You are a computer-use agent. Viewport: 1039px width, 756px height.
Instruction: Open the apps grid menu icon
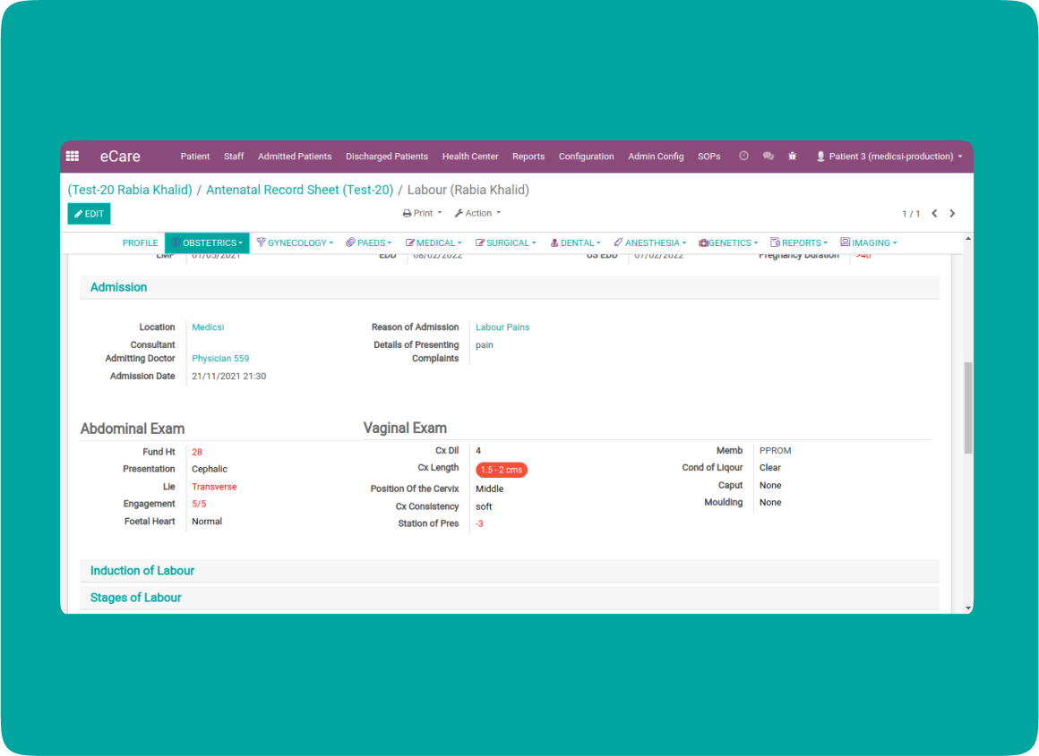(x=73, y=156)
